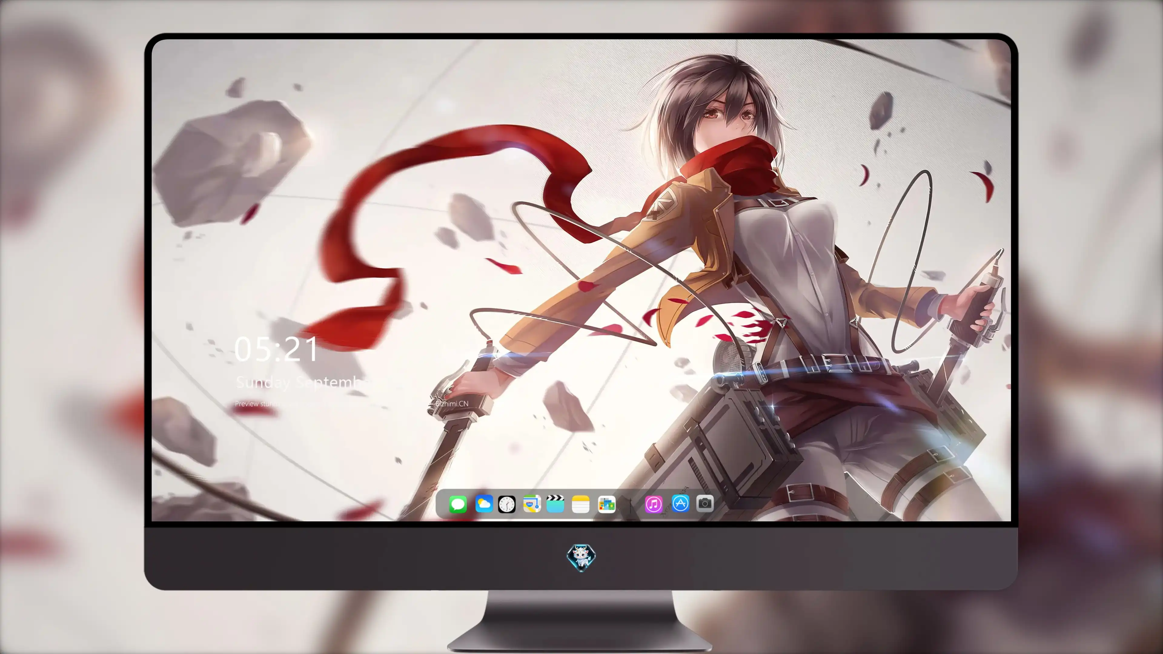The image size is (1163, 654).
Task: Launch the Weather app from the dock
Action: click(484, 504)
